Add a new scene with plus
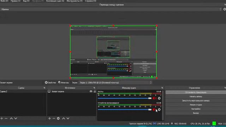Image resolution: width=226 pixels, height=127 pixels. pos(2,119)
